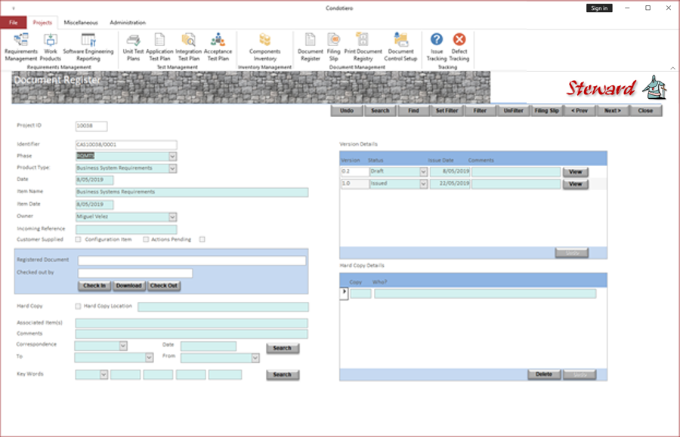Select the Hard Copy Details row selector
Screen dimensions: 680x437
coord(344,293)
